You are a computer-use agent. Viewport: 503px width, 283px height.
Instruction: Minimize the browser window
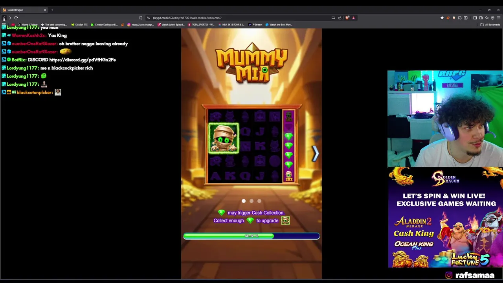[x=480, y=10]
